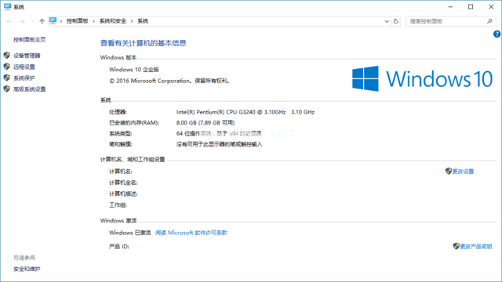The width and height of the screenshot is (502, 282).
Task: Open 阅读 Microsoft 软件许可条款 link
Action: pos(191,233)
